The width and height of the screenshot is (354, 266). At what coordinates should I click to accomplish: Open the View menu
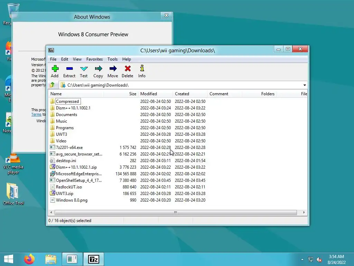[x=77, y=59]
